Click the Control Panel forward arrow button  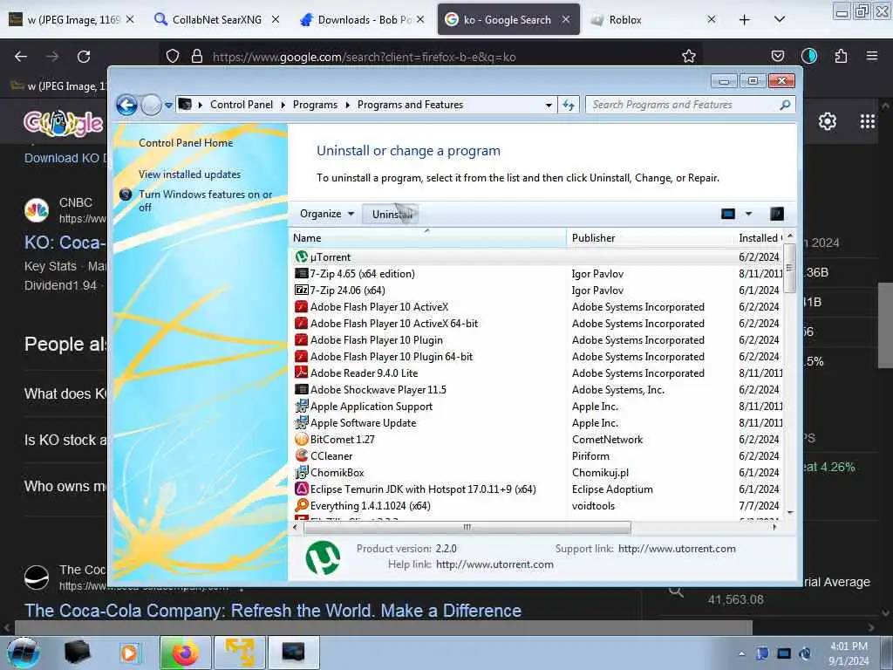point(151,105)
